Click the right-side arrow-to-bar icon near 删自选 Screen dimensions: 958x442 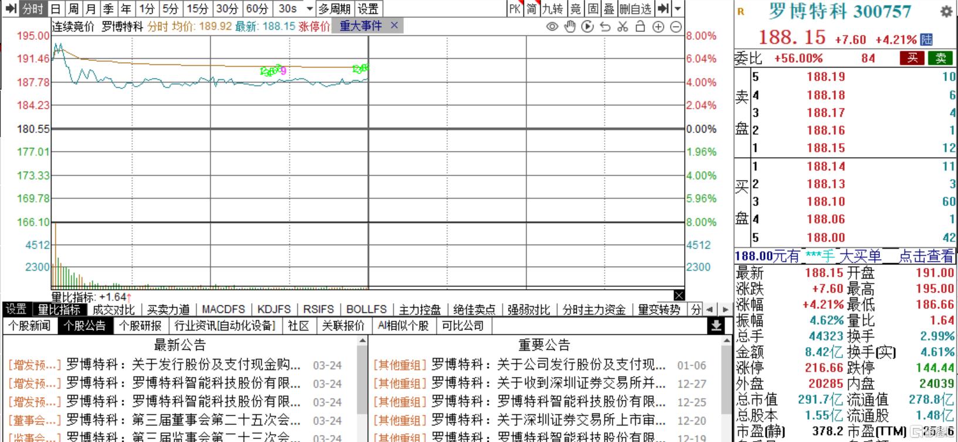coord(663,9)
